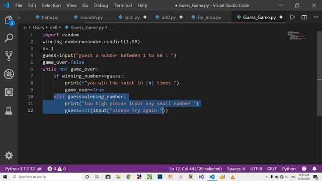
Task: Click the editor vertical scrollbar
Action: pos(319,74)
